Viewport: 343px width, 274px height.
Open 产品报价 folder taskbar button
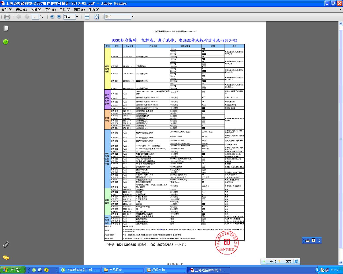(123, 270)
